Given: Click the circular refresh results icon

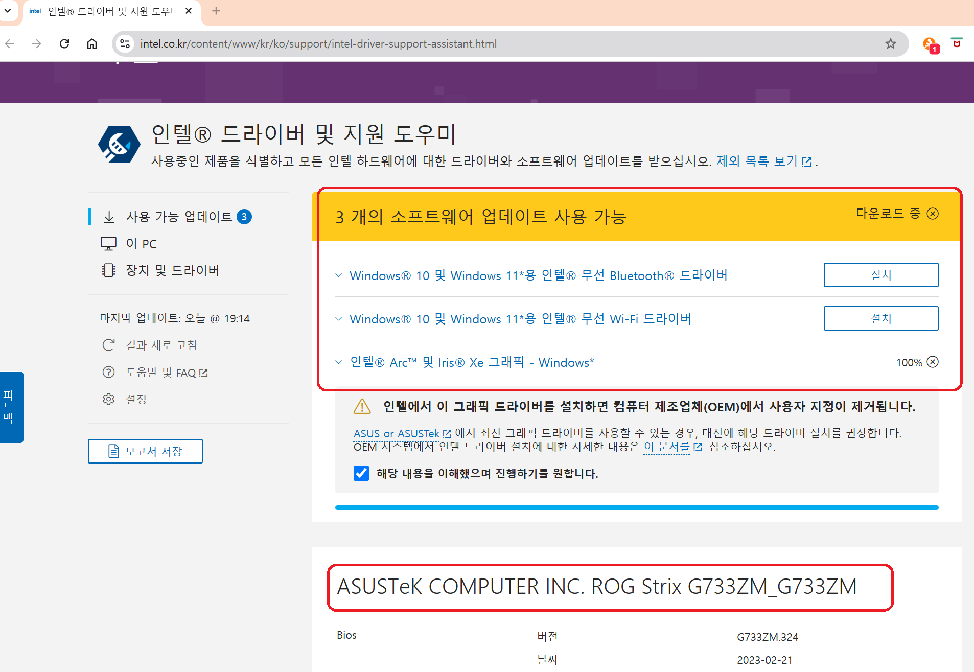Looking at the screenshot, I should [108, 345].
